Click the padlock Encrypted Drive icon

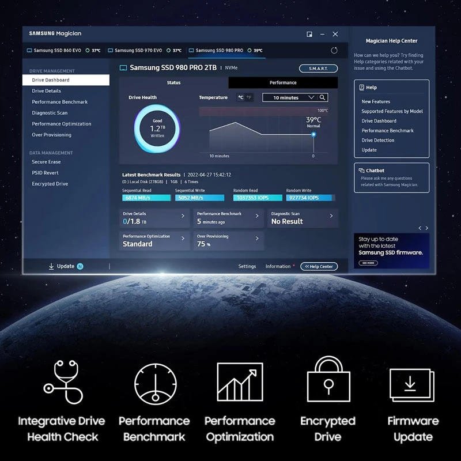328,379
